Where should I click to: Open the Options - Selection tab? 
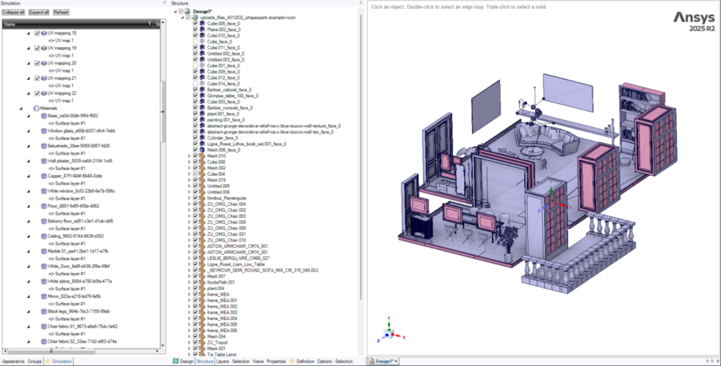tap(334, 361)
